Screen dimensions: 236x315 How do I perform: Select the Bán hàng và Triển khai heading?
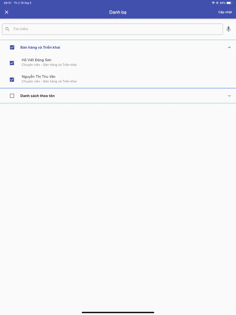(x=40, y=48)
